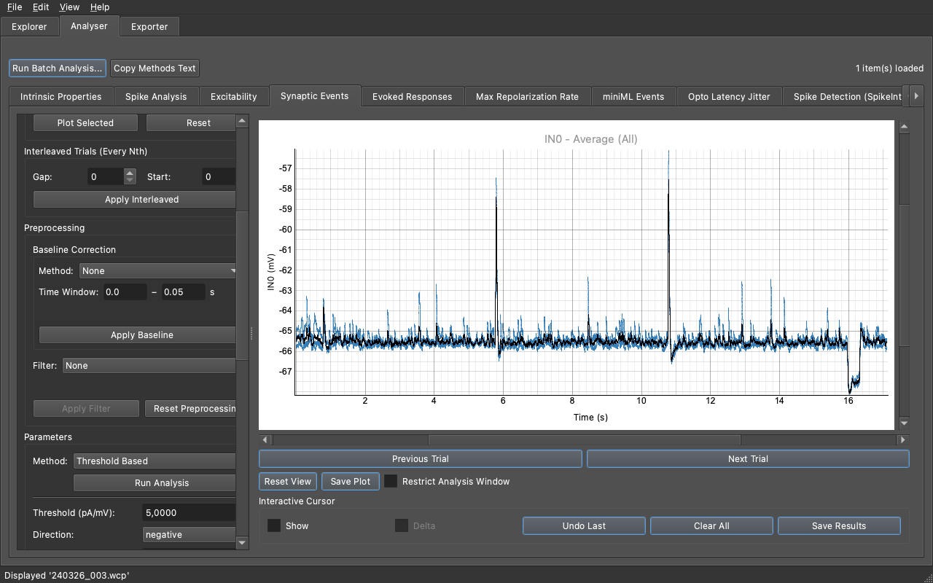Open Baseline Correction Method dropdown

158,271
